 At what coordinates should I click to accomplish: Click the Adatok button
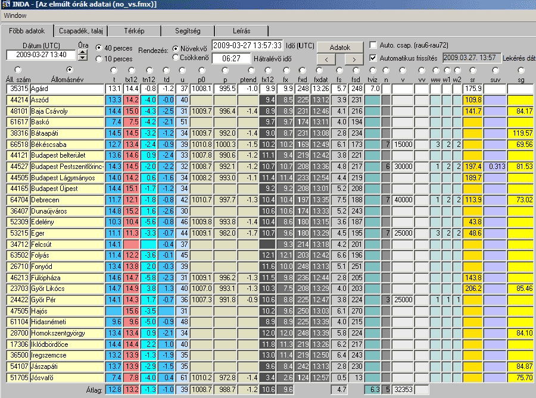coord(339,47)
